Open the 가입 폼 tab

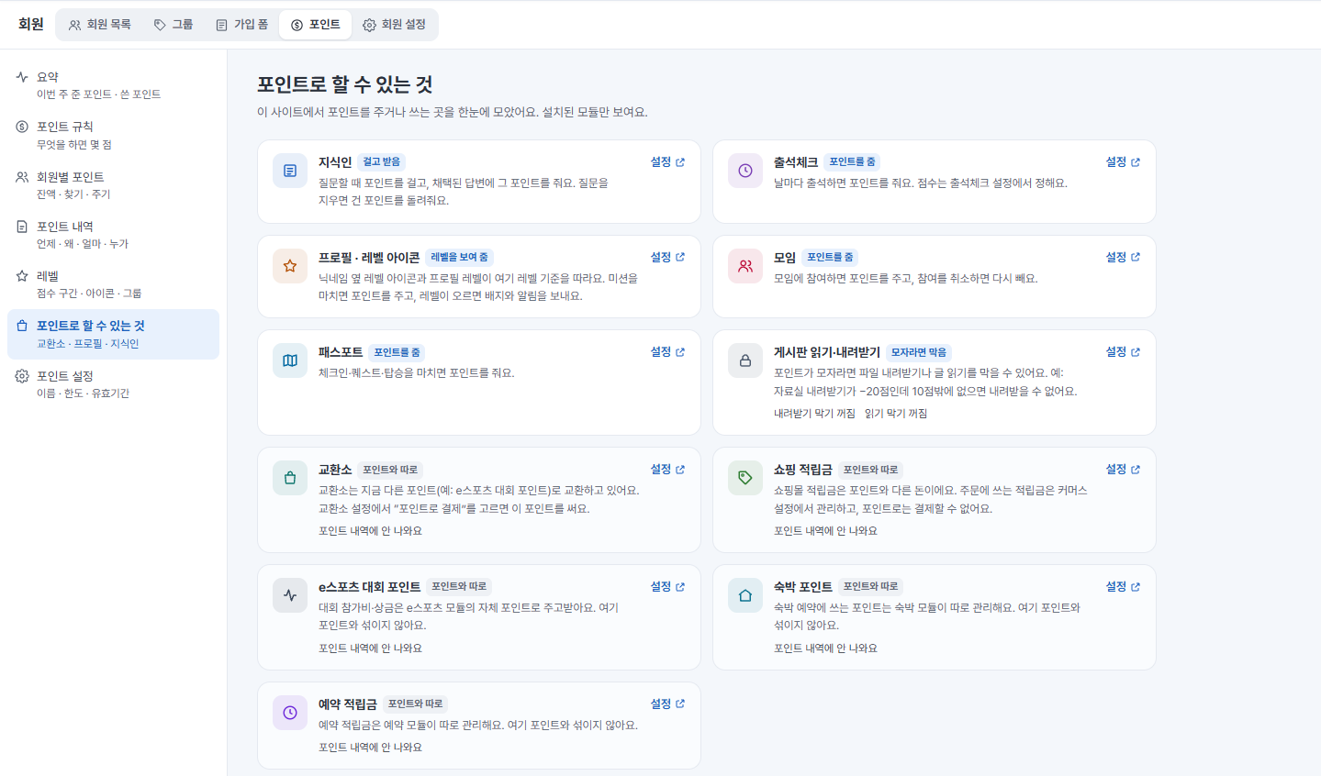pos(241,25)
